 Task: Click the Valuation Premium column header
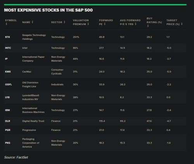[81, 22]
